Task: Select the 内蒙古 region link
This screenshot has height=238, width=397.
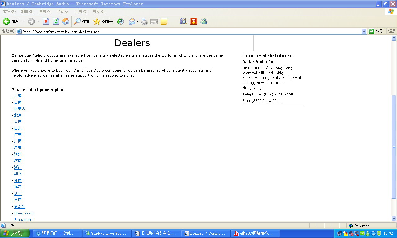Action: (20, 109)
